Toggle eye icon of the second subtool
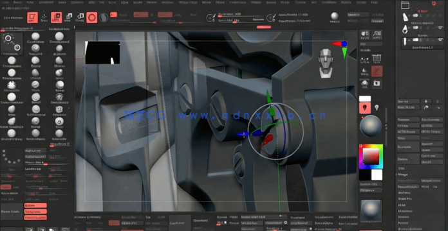The image size is (448, 231). click(x=440, y=28)
